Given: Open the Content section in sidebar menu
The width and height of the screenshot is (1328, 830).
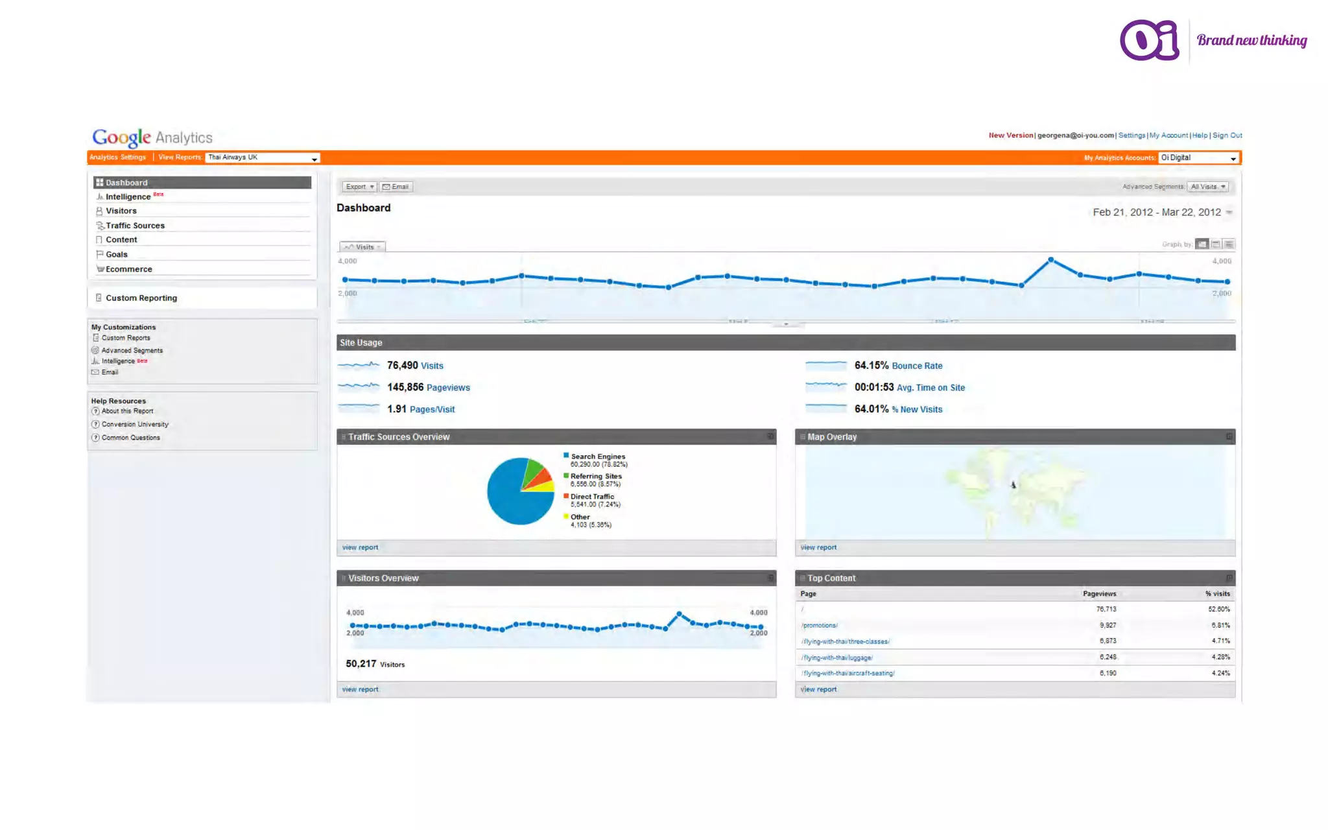Looking at the screenshot, I should tap(121, 240).
